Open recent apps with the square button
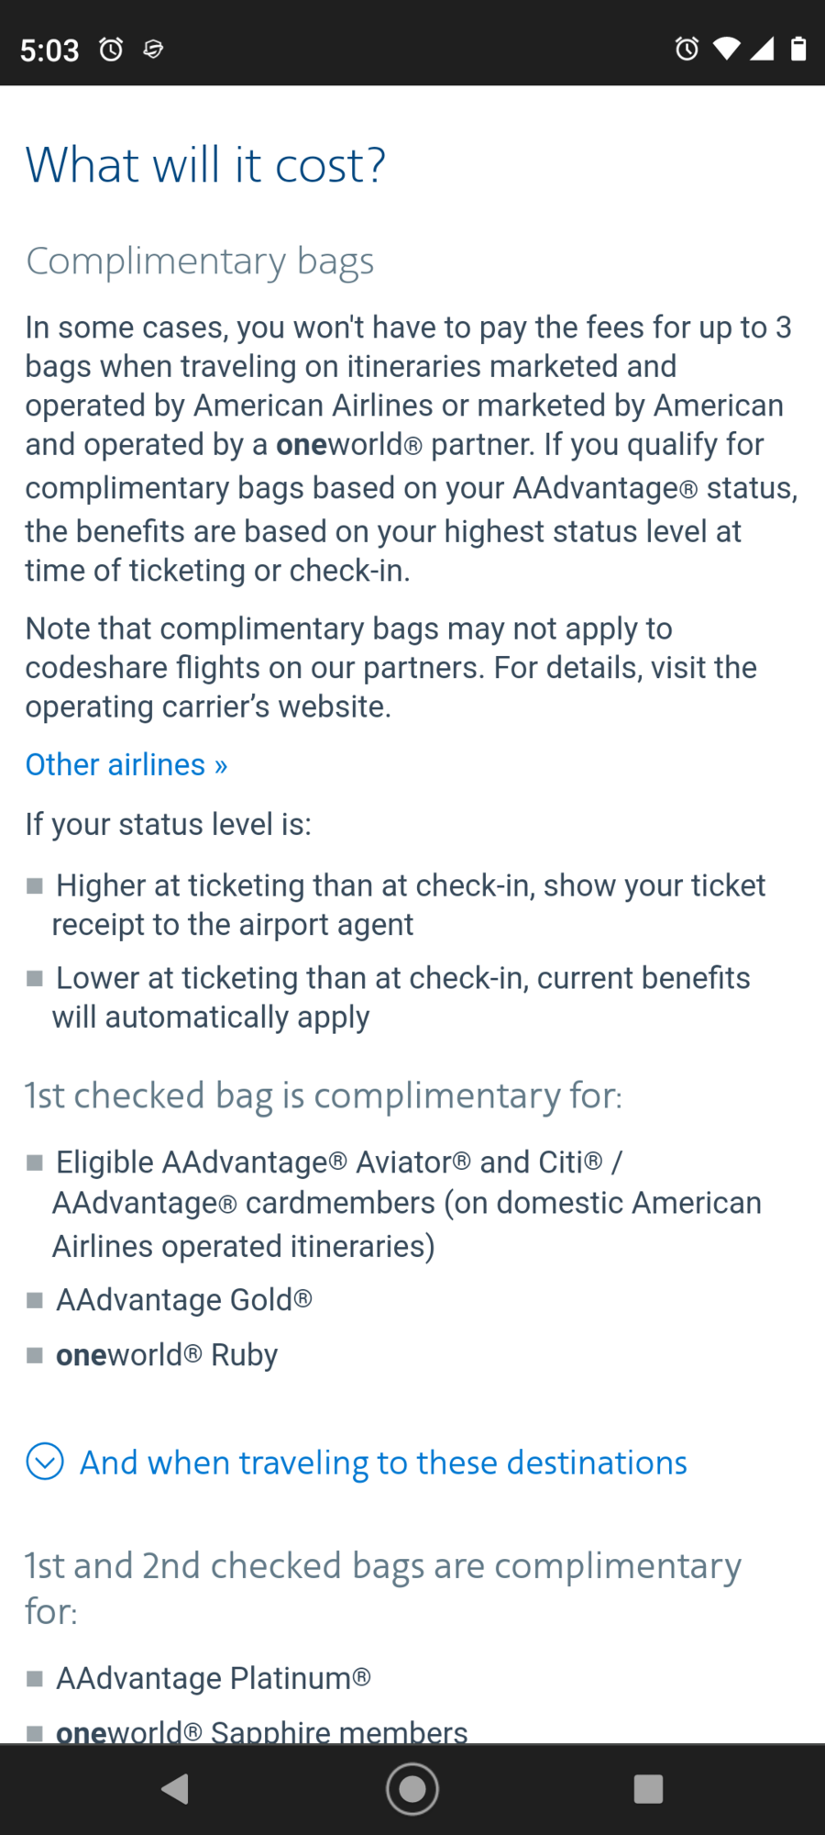This screenshot has width=825, height=1835. [648, 1788]
